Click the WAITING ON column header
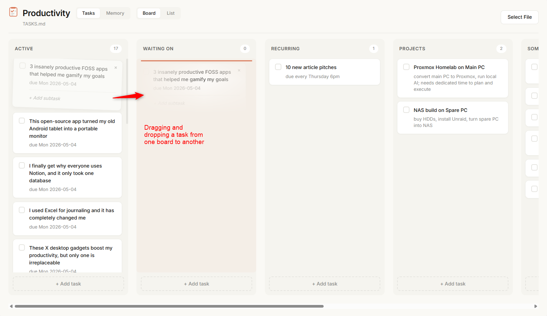547x316 pixels. 158,49
